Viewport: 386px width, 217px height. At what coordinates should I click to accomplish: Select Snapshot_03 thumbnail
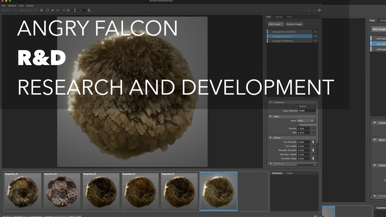pyautogui.click(x=101, y=191)
